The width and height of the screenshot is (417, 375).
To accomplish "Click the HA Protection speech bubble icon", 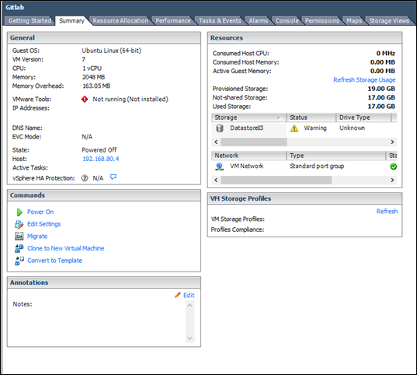I will click(x=113, y=177).
